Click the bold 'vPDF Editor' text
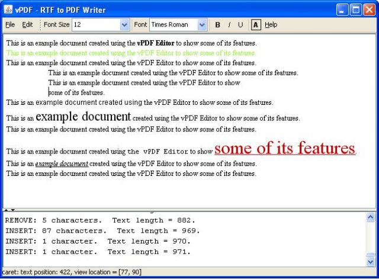This screenshot has height=279, width=379. coord(155,43)
